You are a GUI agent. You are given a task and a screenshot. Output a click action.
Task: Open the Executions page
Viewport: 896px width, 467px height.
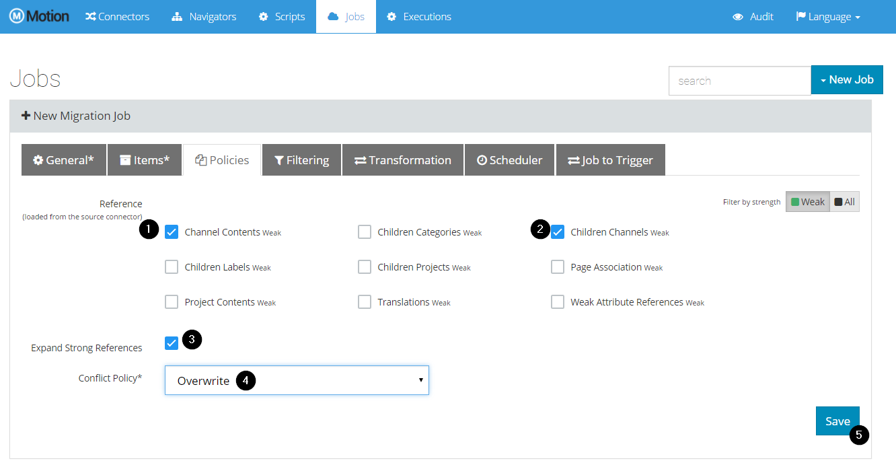[x=419, y=16]
